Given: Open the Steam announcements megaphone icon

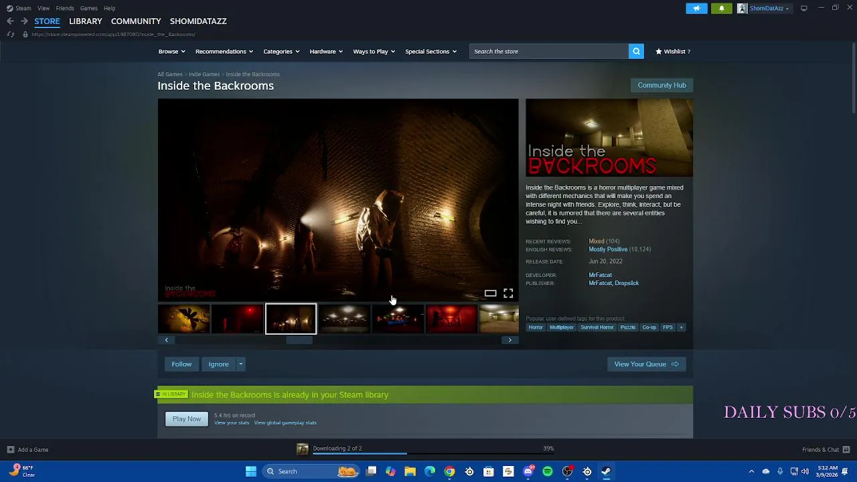Looking at the screenshot, I should 696,9.
